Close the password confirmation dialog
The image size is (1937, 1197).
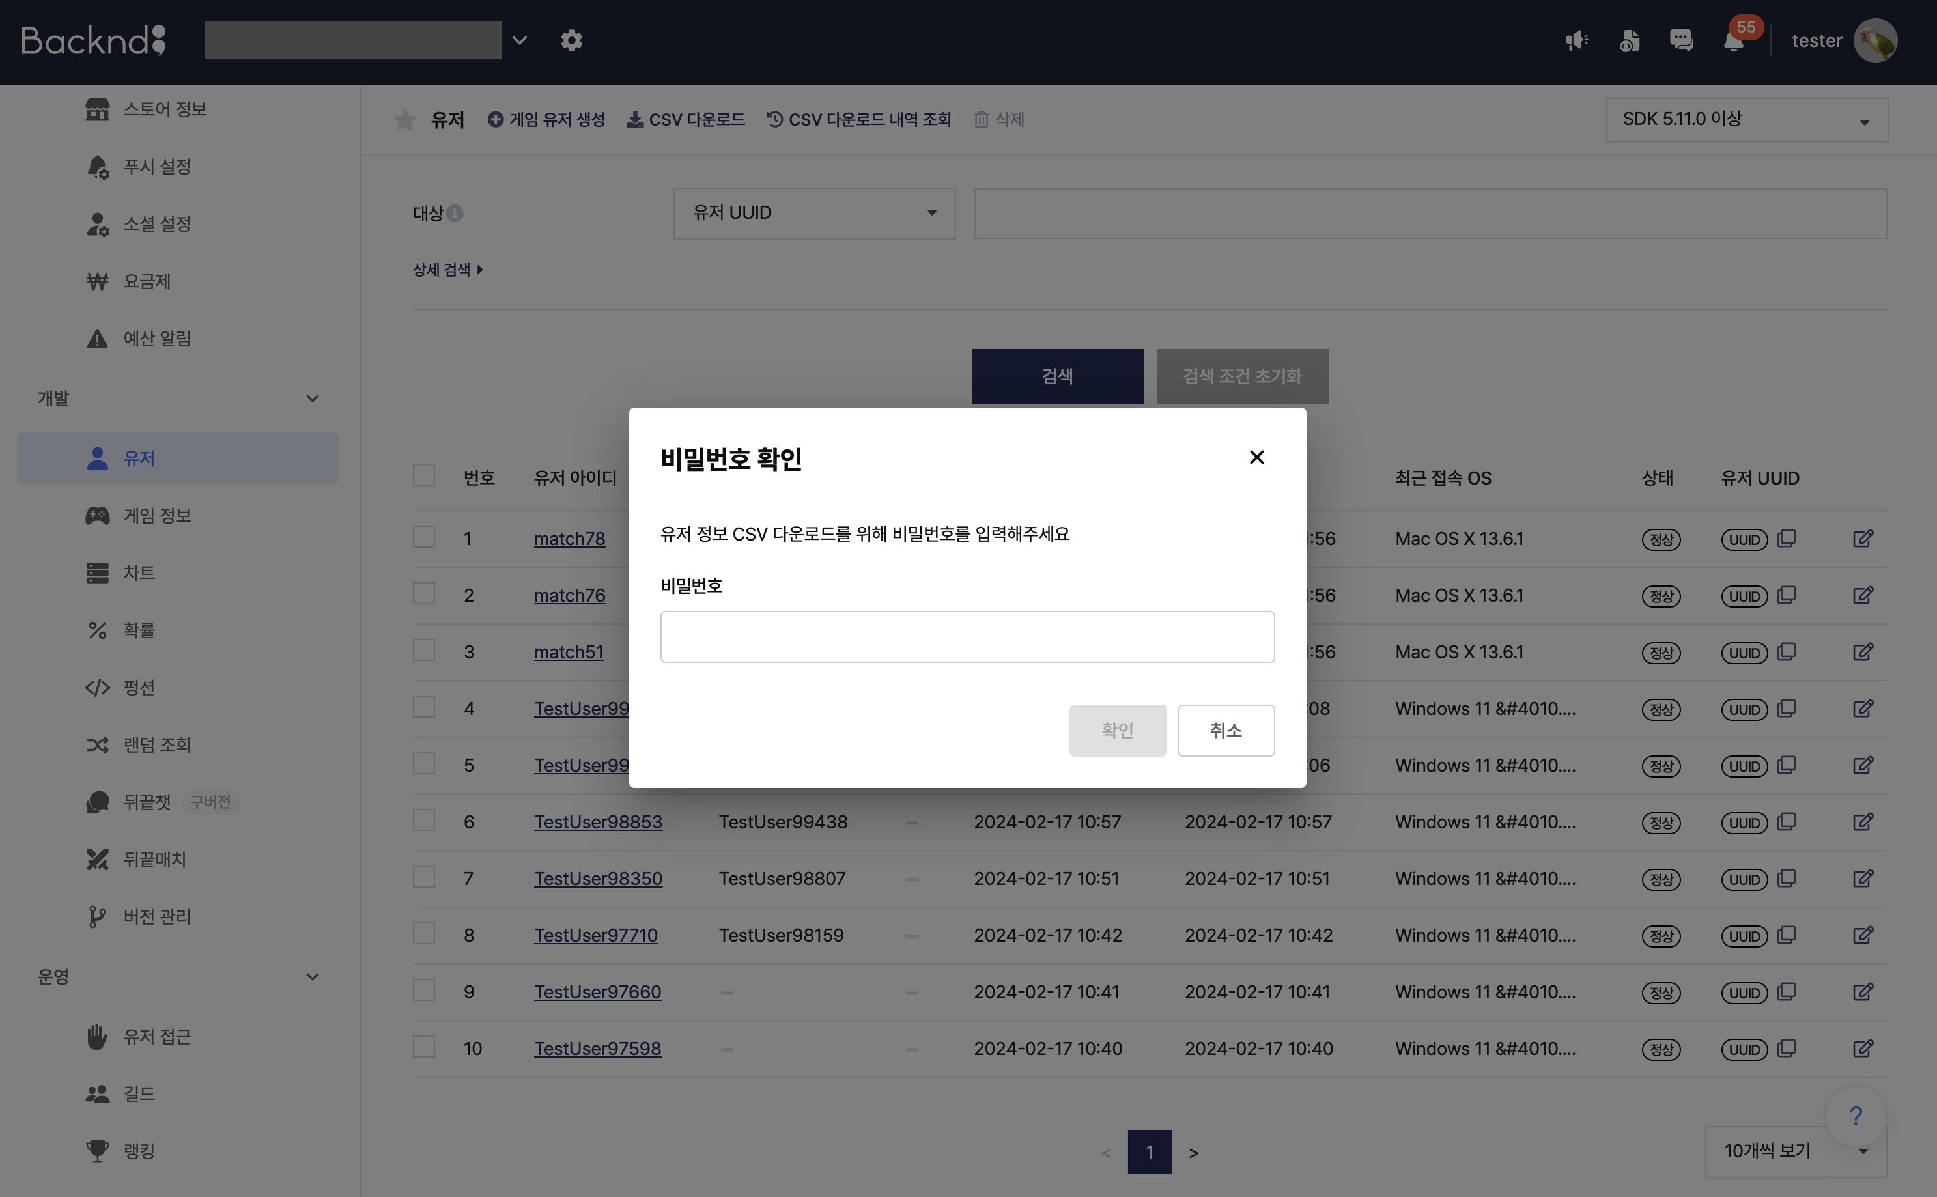1256,457
